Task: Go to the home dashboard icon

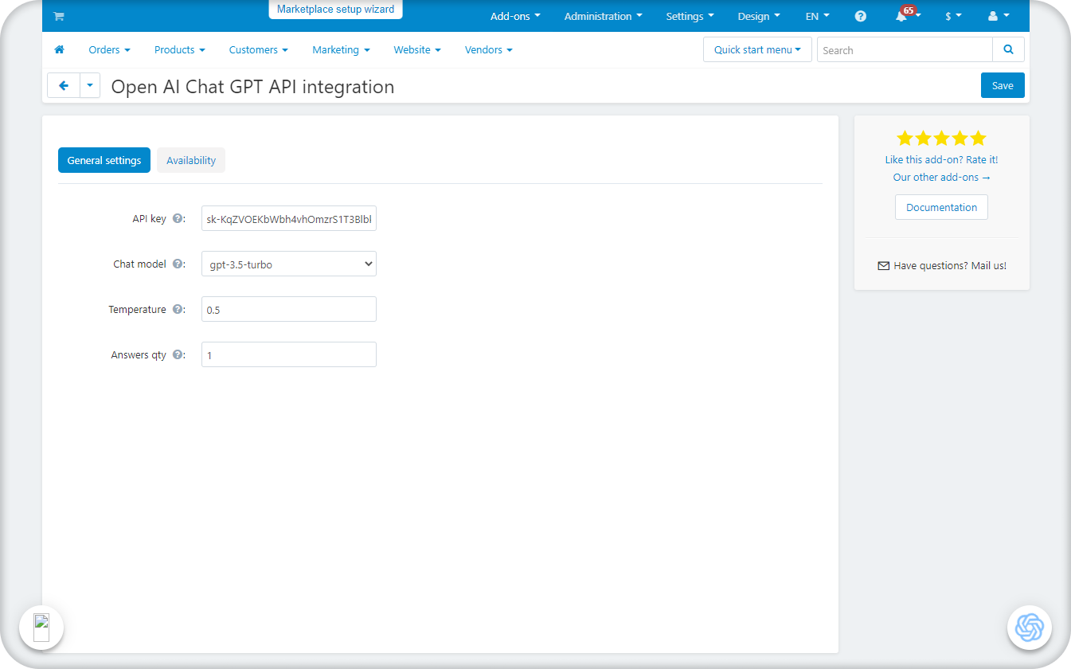Action: coord(59,49)
